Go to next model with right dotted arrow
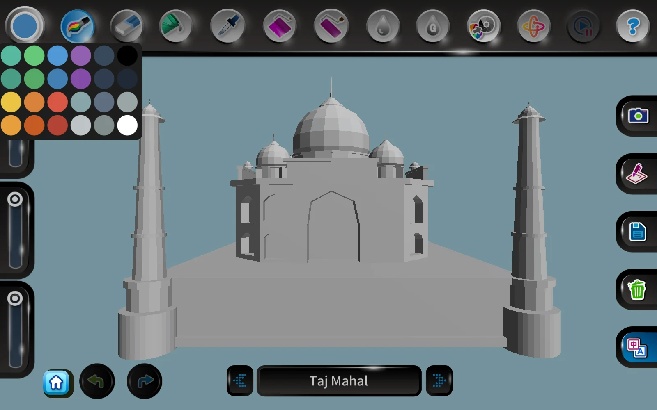This screenshot has width=657, height=410. pyautogui.click(x=439, y=381)
